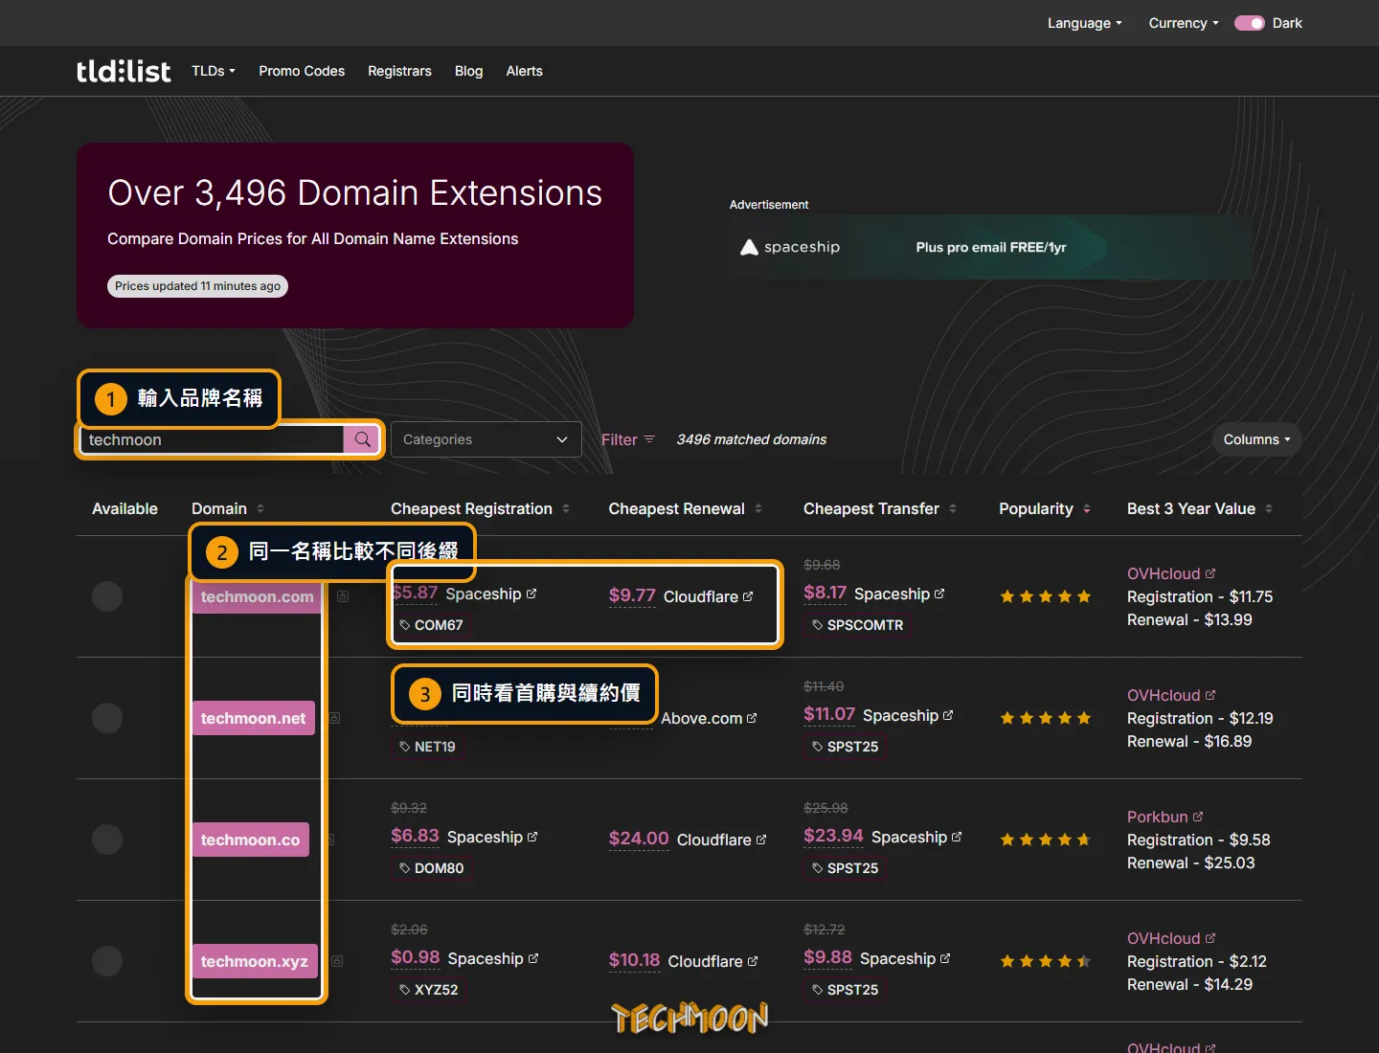Open the Alerts page
1379x1053 pixels.
point(524,71)
